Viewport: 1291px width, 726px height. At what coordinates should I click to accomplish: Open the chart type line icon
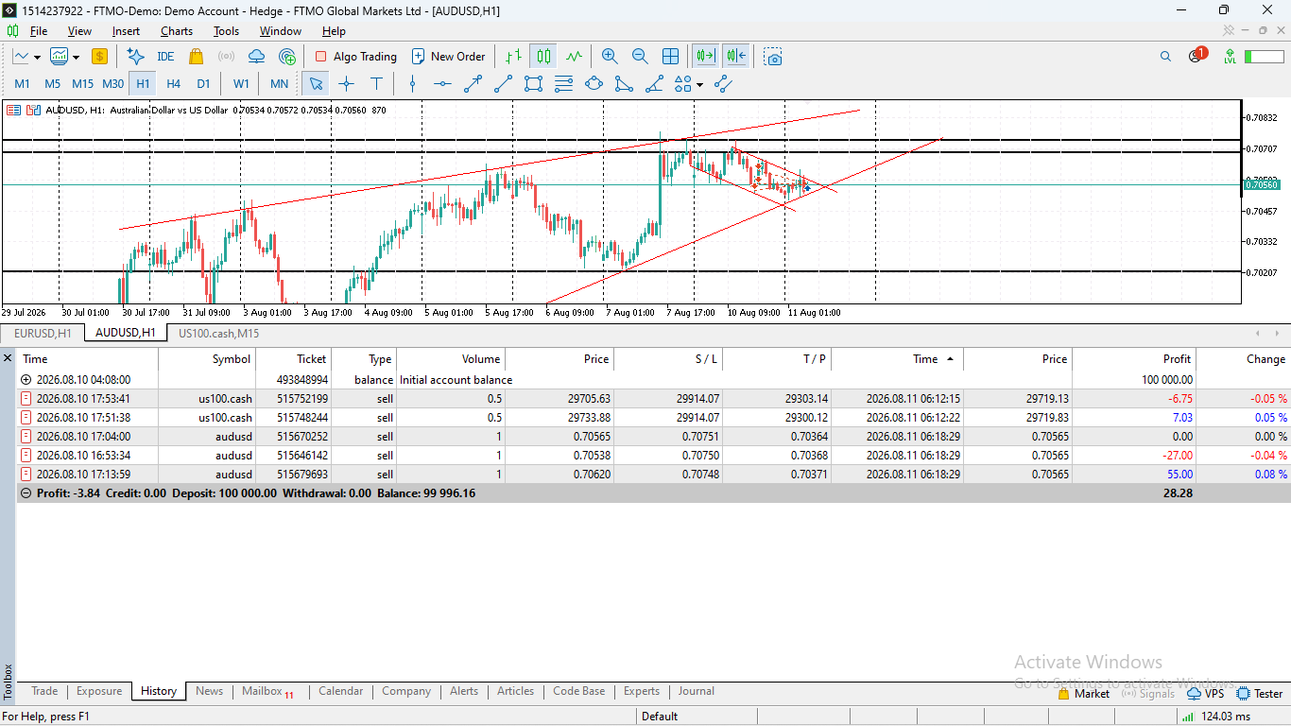[x=21, y=57]
